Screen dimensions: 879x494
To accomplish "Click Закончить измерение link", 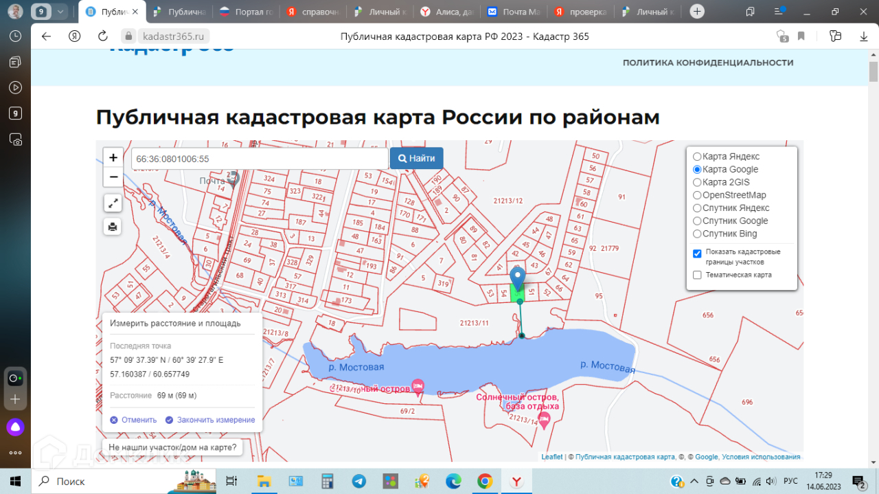I will [x=215, y=420].
